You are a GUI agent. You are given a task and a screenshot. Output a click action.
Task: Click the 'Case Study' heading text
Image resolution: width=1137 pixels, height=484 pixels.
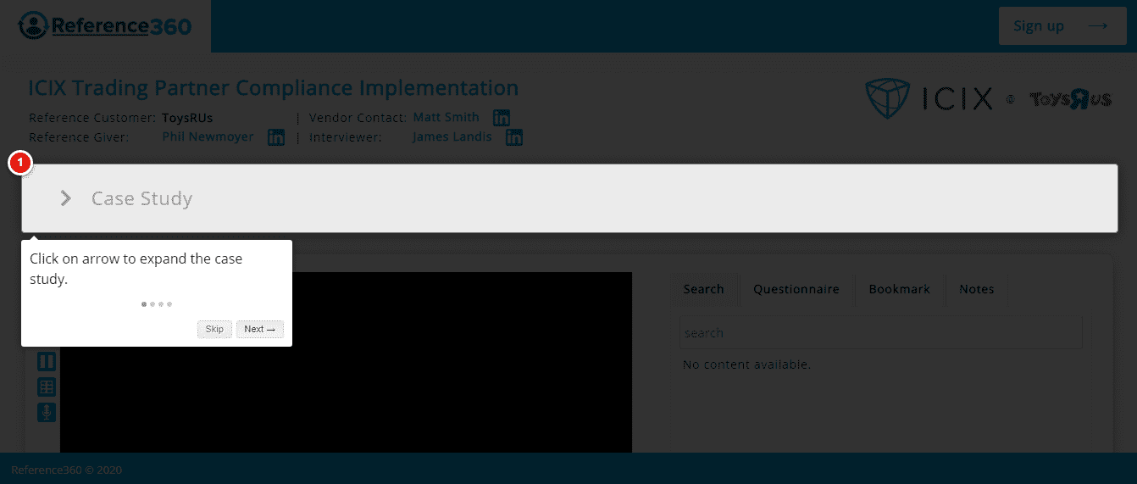coord(141,198)
